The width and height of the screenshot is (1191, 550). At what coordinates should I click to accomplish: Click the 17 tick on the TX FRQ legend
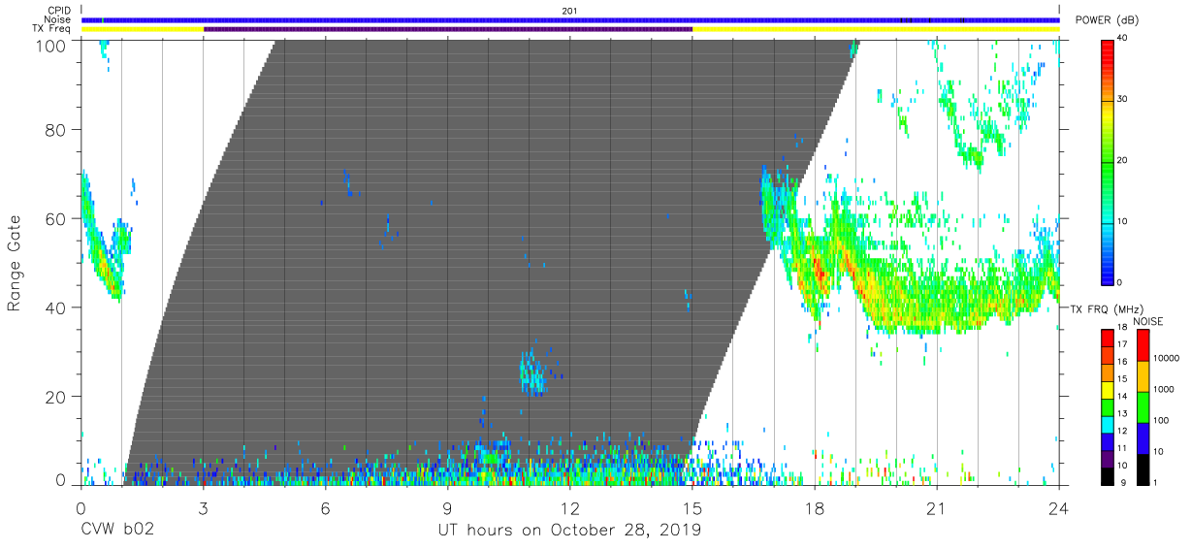pyautogui.click(x=1121, y=346)
